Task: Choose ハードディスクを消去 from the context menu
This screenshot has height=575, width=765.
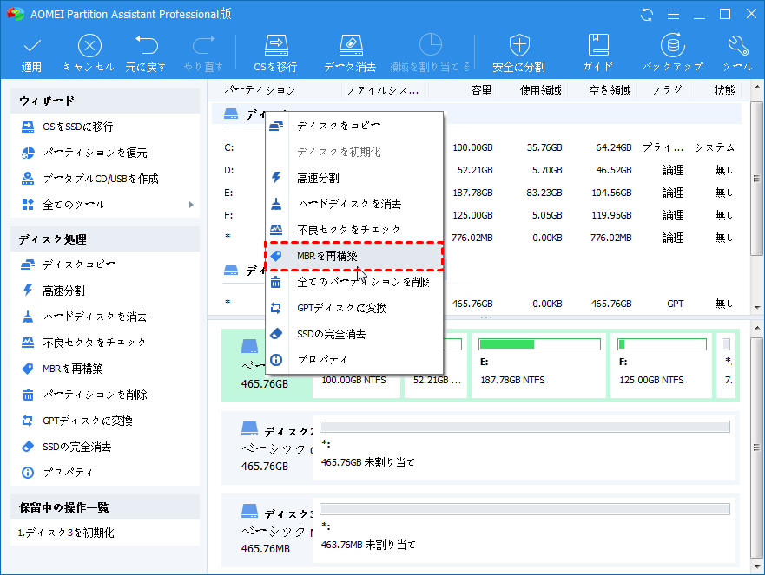Action: 354,204
